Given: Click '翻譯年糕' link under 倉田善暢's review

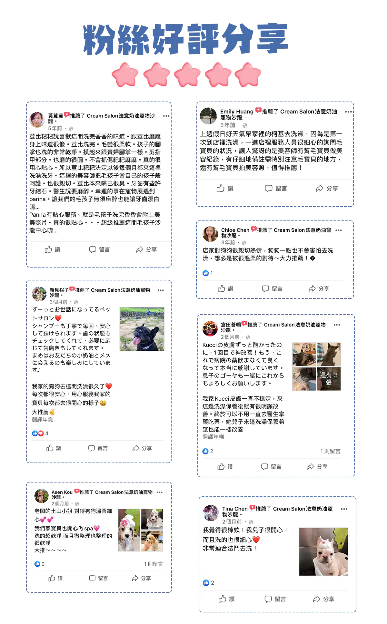Looking at the screenshot, I should [x=213, y=437].
